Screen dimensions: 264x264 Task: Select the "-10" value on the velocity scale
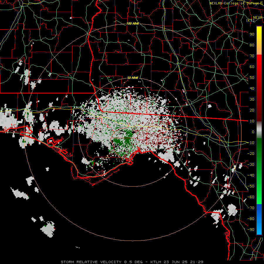coord(251,143)
